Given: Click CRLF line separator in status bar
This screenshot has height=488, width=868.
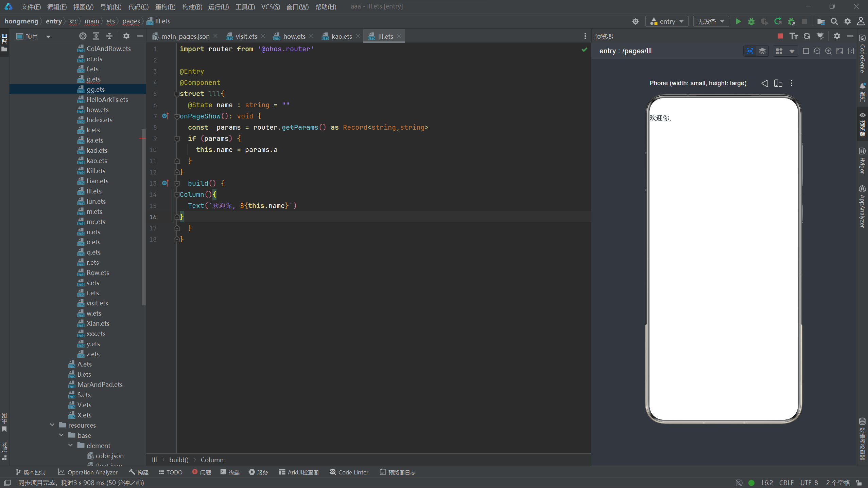Looking at the screenshot, I should (x=786, y=483).
